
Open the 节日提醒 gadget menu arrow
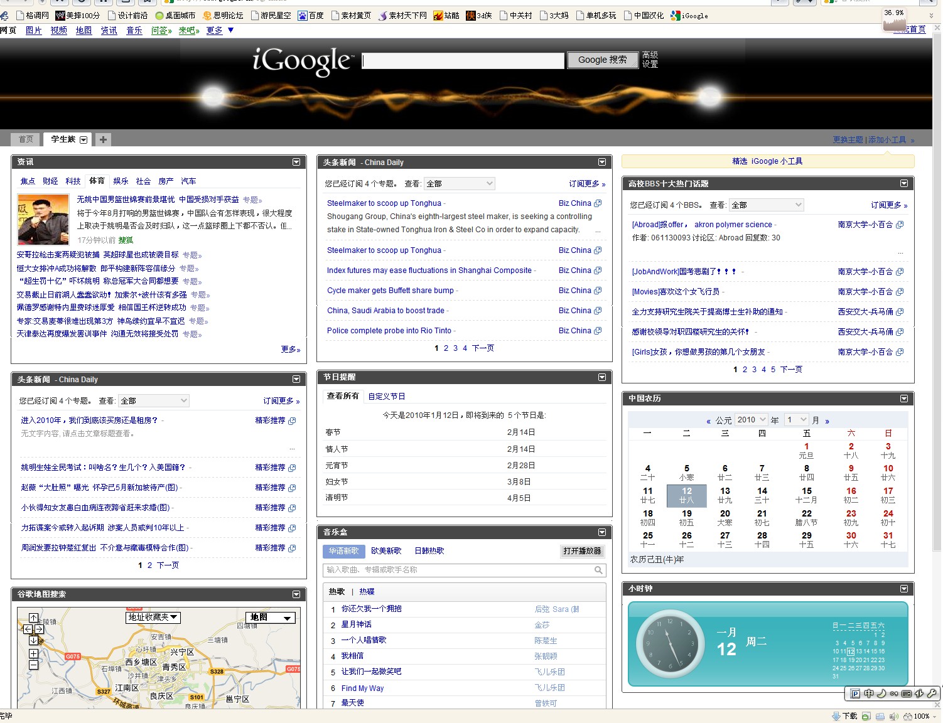pyautogui.click(x=602, y=377)
